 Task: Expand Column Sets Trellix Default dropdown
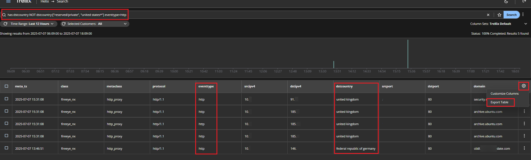499,24
